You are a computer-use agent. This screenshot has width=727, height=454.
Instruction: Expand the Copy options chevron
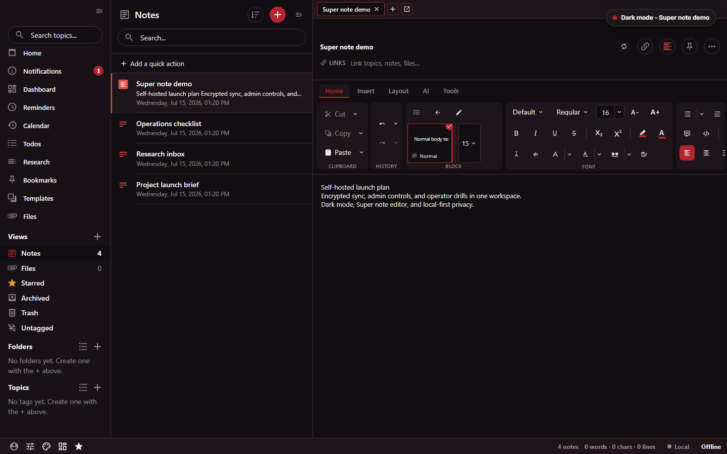coord(361,133)
